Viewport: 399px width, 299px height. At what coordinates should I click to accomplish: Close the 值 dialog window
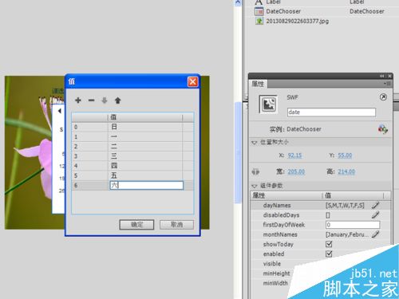point(193,81)
